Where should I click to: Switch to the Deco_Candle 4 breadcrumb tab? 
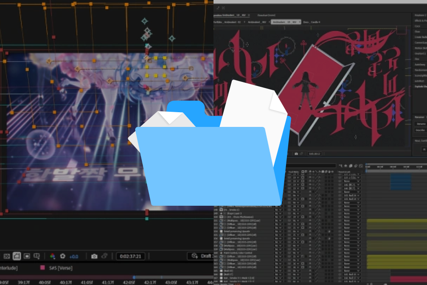[x=311, y=22]
